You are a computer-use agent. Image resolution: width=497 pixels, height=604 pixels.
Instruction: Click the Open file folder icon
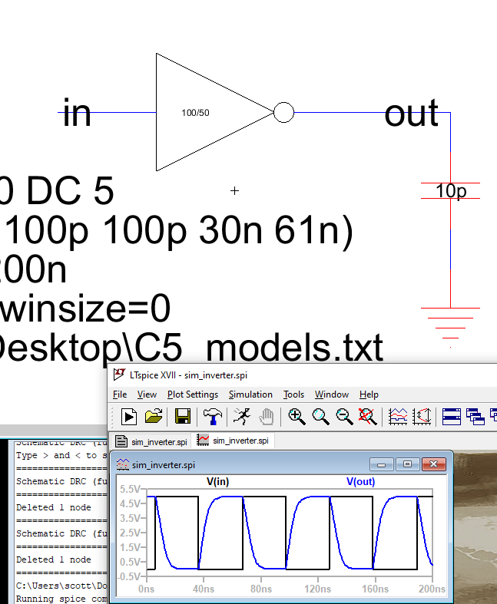154,416
